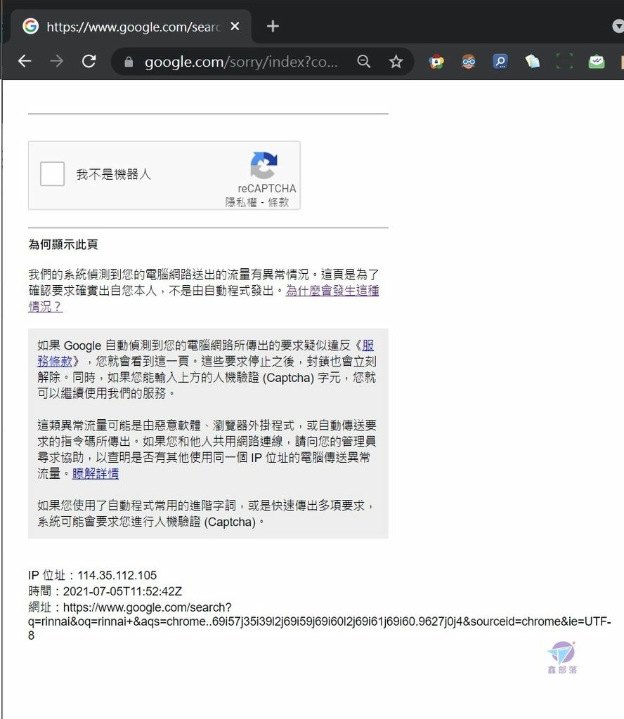Image resolution: width=624 pixels, height=719 pixels.
Task: Open a new browser tab
Action: (273, 26)
